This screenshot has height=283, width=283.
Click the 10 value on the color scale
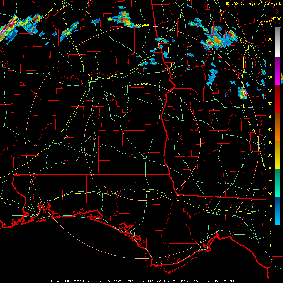click(x=270, y=220)
